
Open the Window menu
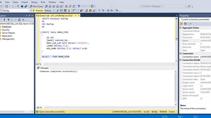pos(52,2)
